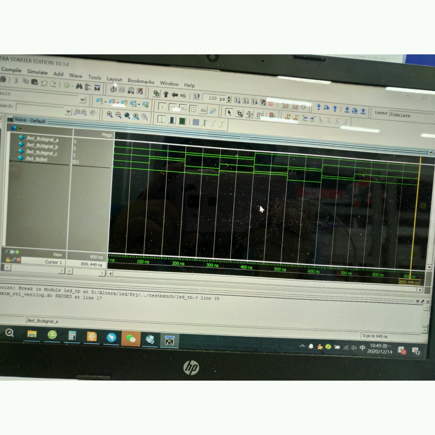The width and height of the screenshot is (435, 435).
Task: Click the run length stepper arrows
Action: pos(229,99)
